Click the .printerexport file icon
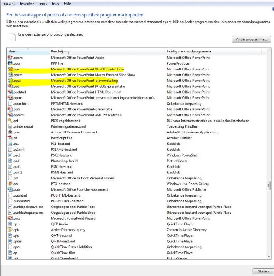 (x=10, y=126)
